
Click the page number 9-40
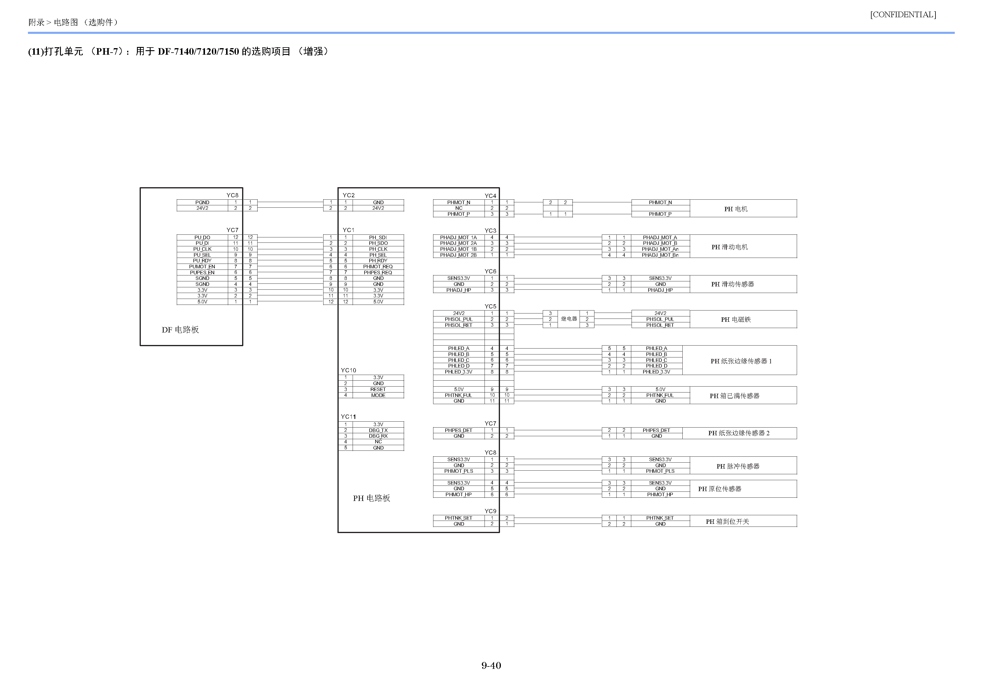(491, 666)
